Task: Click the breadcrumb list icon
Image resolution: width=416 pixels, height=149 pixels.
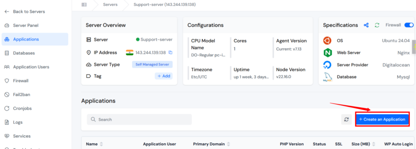Action: (84, 4)
